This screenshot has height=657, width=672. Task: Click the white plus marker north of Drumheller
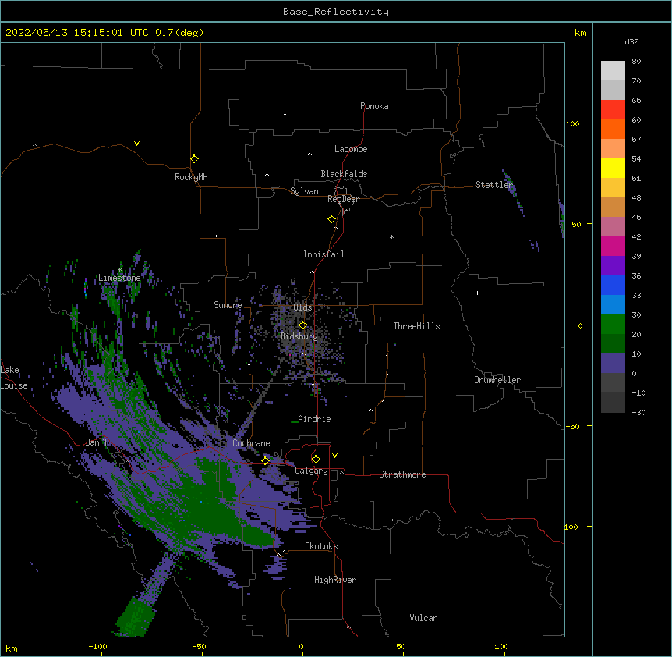coord(477,293)
